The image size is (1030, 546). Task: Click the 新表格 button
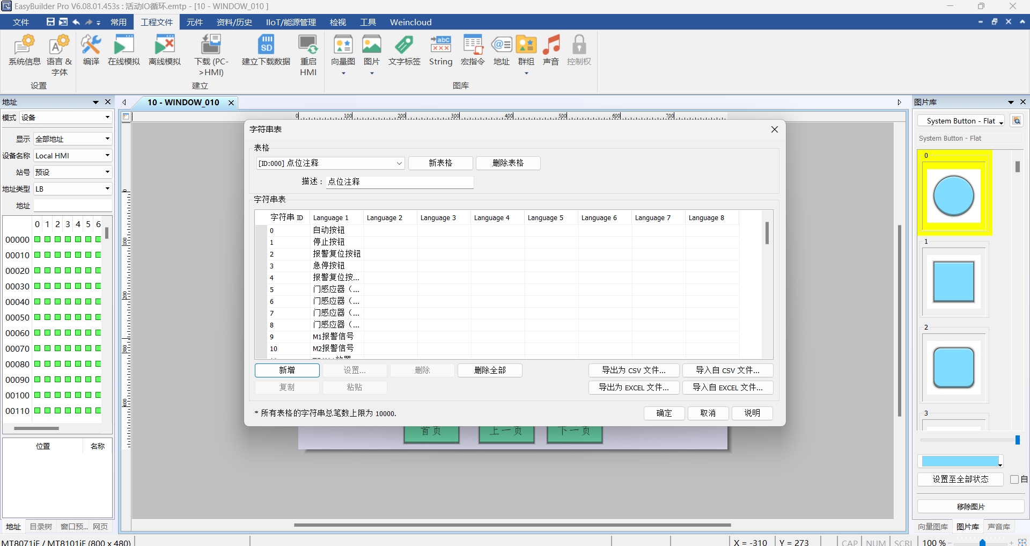pos(440,163)
